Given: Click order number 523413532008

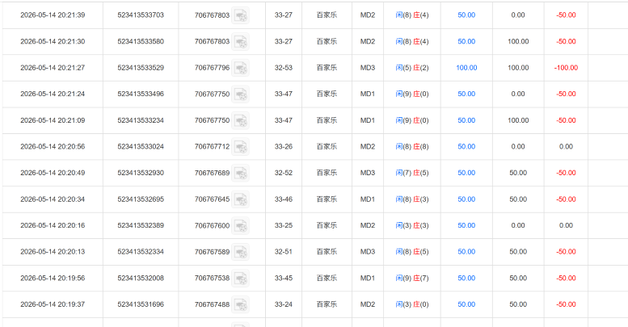Looking at the screenshot, I should pos(141,278).
